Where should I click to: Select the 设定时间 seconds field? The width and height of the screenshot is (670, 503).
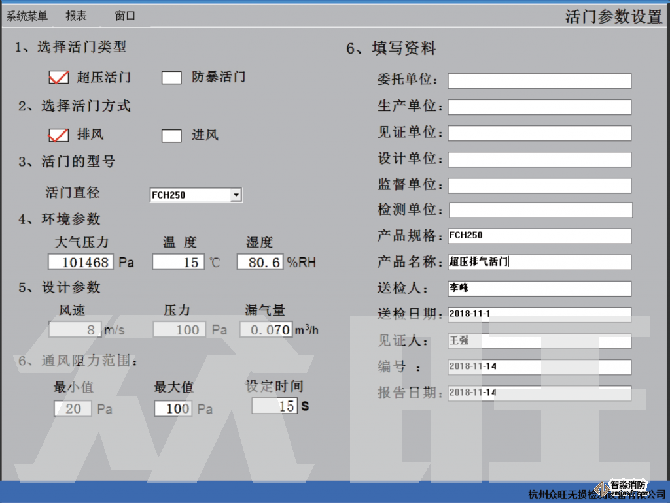tap(275, 406)
